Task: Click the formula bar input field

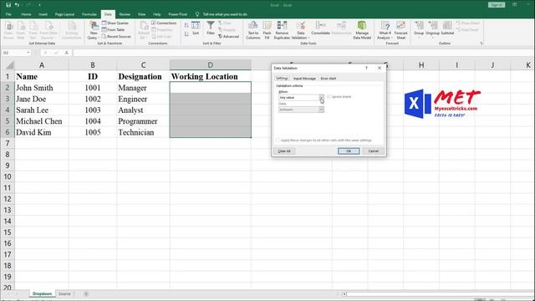Action: (303, 53)
